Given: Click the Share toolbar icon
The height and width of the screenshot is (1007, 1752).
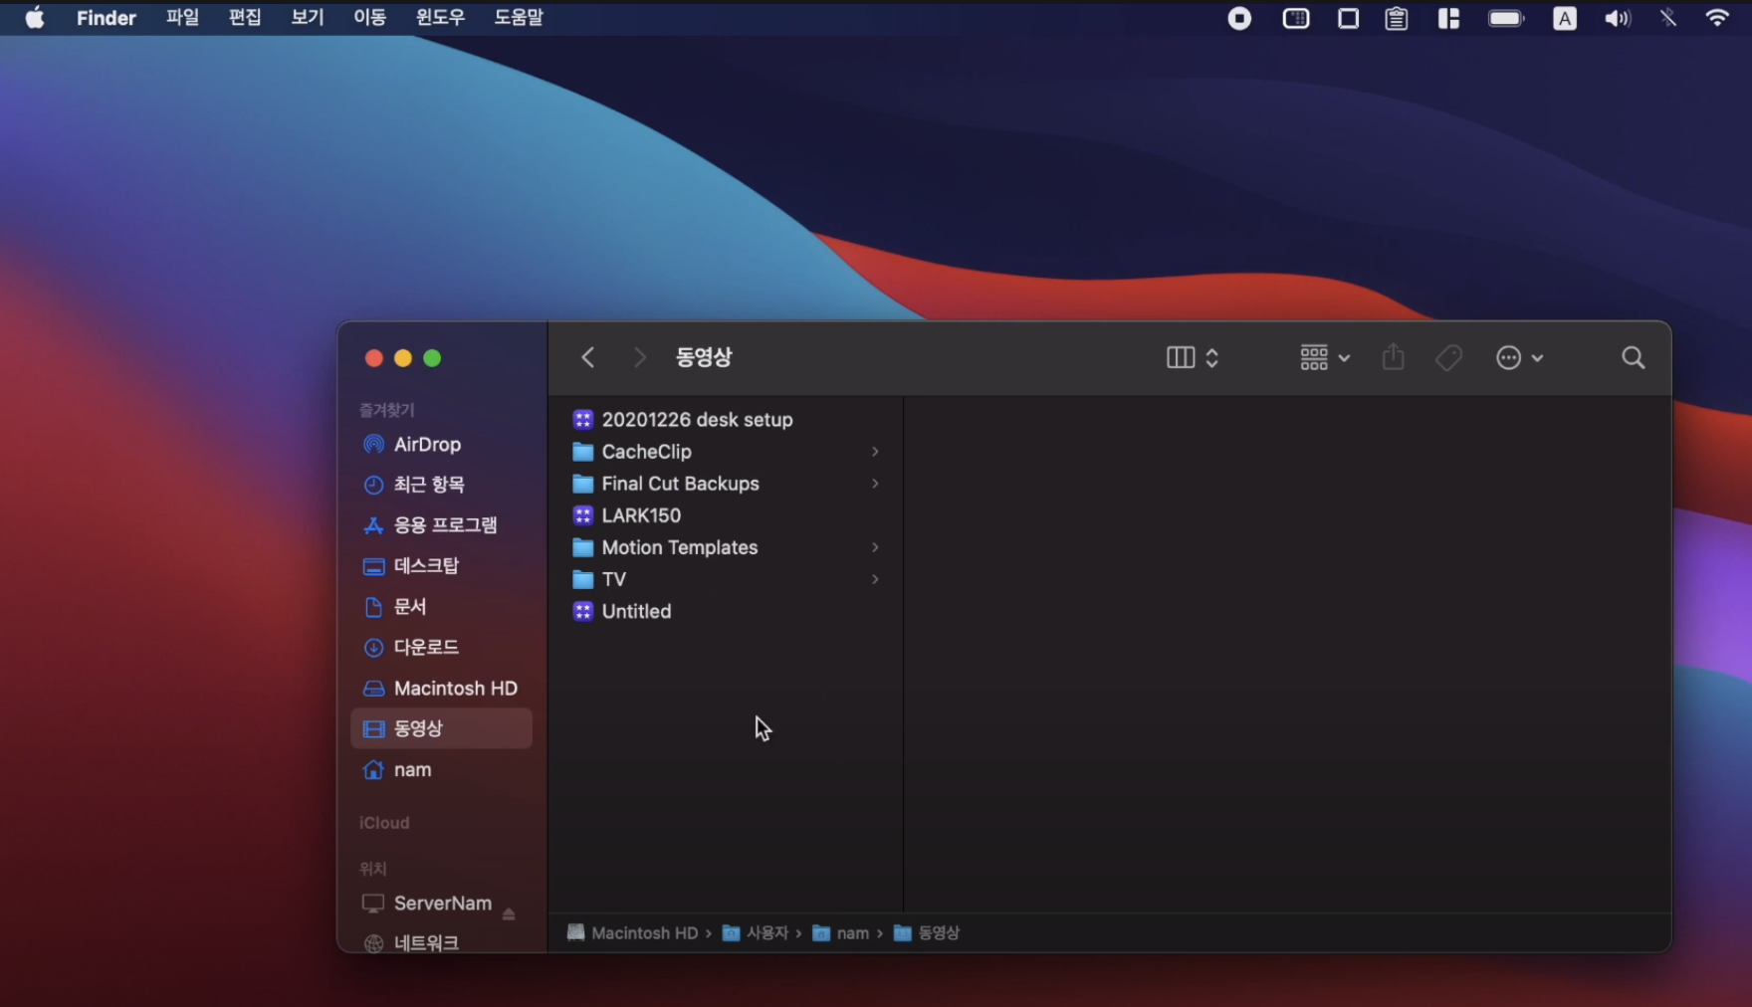Looking at the screenshot, I should tap(1393, 357).
